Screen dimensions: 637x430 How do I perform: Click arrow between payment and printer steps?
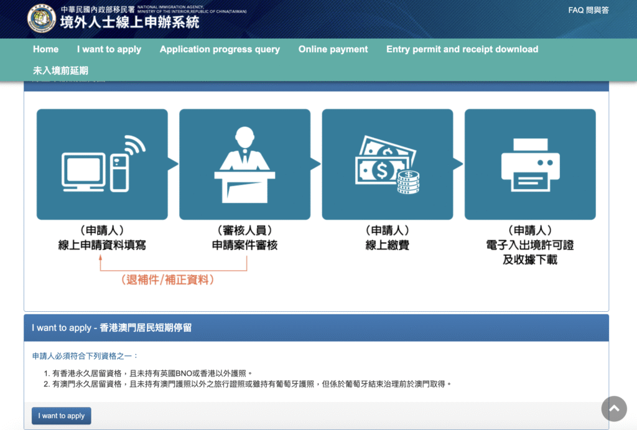tap(458, 164)
